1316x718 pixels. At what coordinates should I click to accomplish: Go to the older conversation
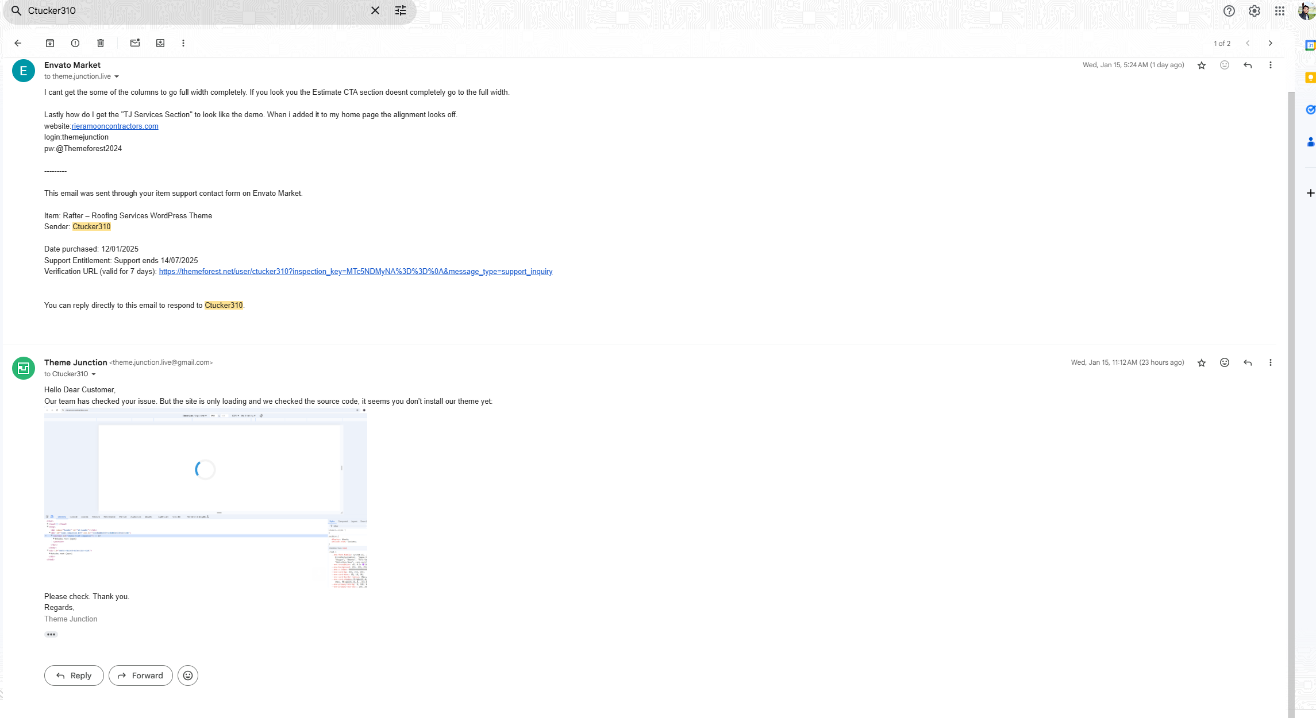tap(1271, 43)
